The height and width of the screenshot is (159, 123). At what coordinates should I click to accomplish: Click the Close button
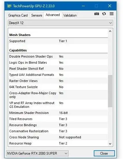(x=104, y=153)
